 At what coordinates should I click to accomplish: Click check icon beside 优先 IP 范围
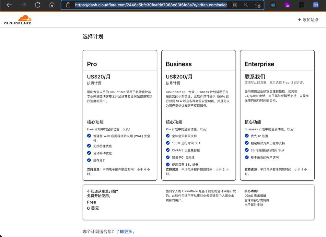tap(247, 136)
